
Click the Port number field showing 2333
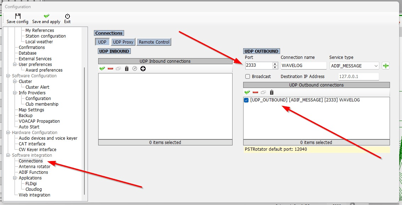259,65
